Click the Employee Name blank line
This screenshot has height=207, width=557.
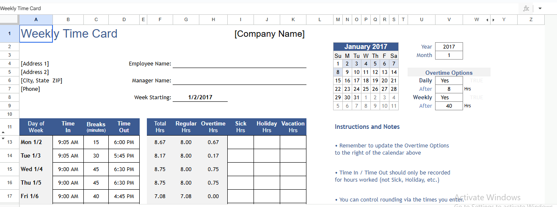(239, 63)
